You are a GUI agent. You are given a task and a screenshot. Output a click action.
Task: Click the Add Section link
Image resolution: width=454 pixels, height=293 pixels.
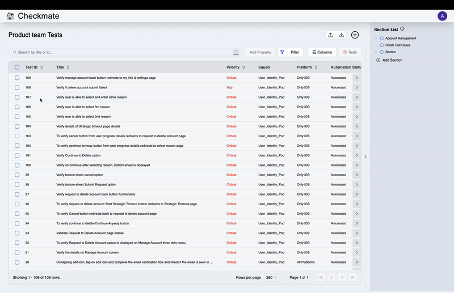point(392,60)
